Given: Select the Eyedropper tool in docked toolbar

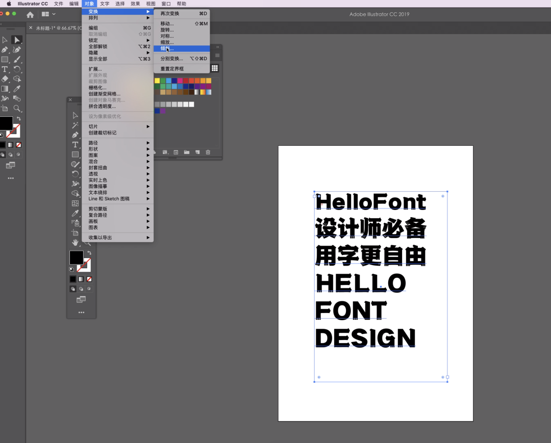Looking at the screenshot, I should pos(17,89).
